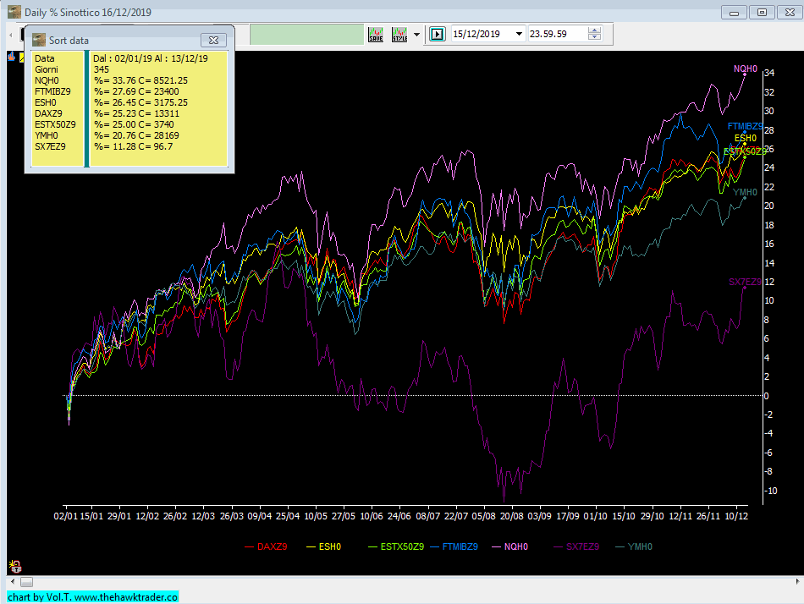Viewport: 804px width, 604px height.
Task: Click the FTMIBZ9 line end label
Action: click(x=745, y=126)
